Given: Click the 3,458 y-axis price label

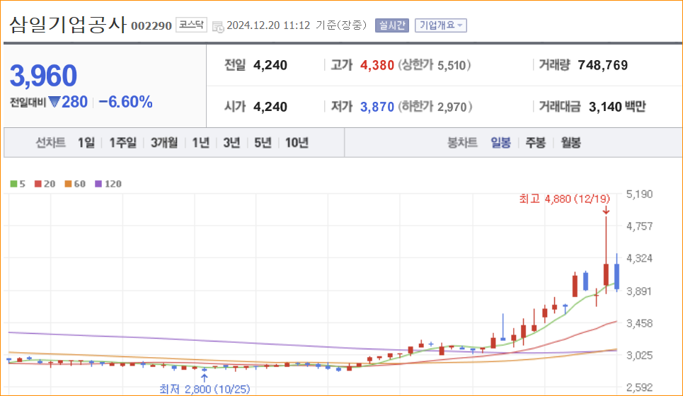Looking at the screenshot, I should click(x=639, y=323).
